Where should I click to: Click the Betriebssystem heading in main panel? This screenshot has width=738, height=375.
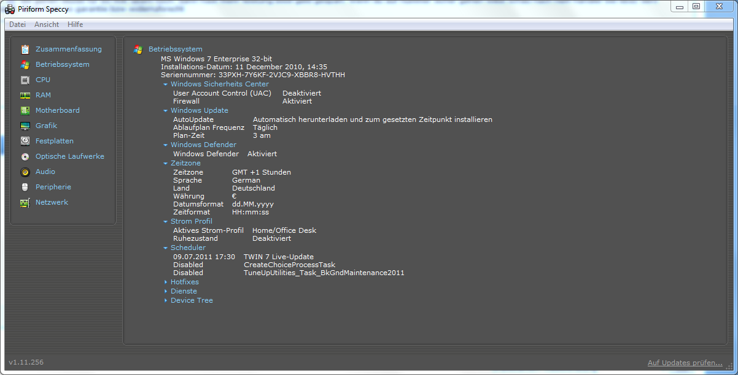[x=176, y=49]
